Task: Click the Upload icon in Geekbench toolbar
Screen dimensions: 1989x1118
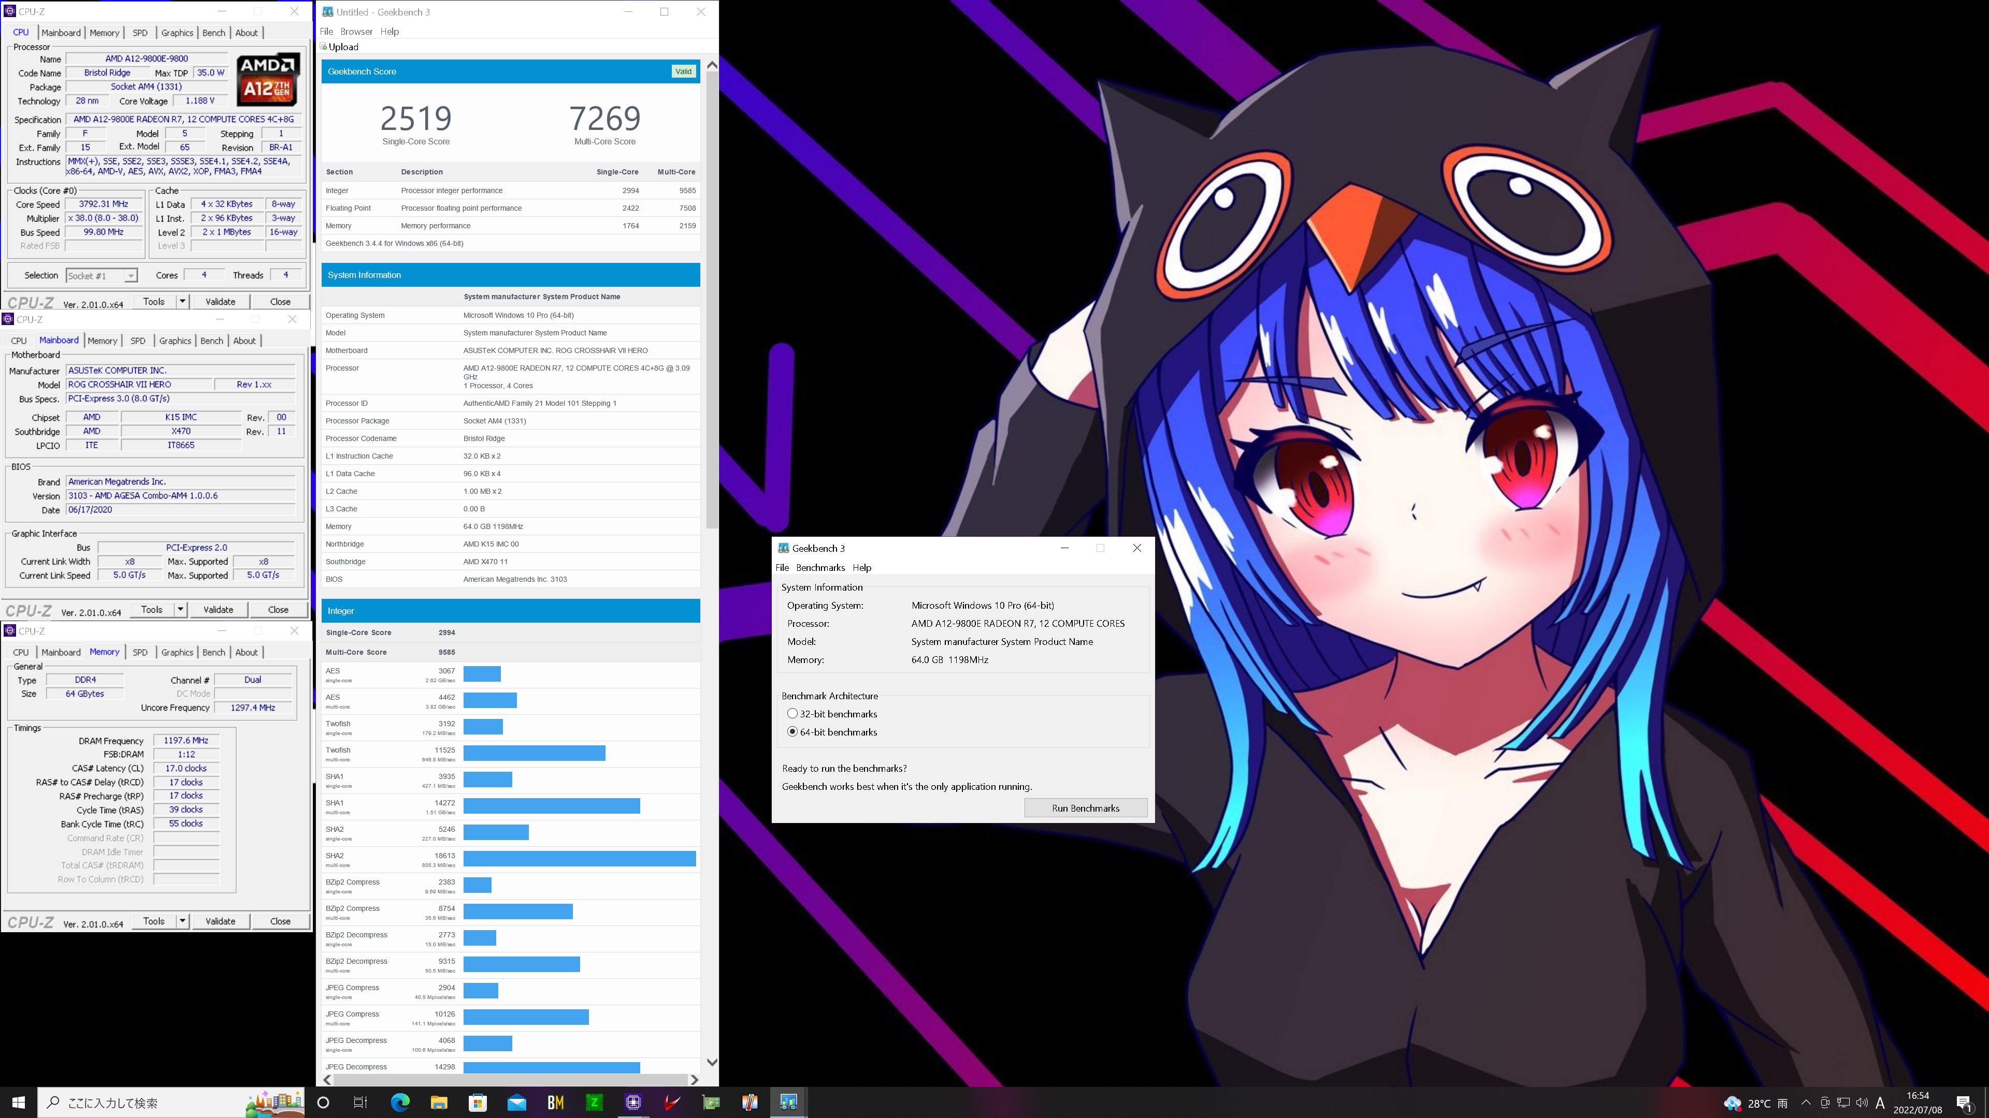Action: click(324, 47)
